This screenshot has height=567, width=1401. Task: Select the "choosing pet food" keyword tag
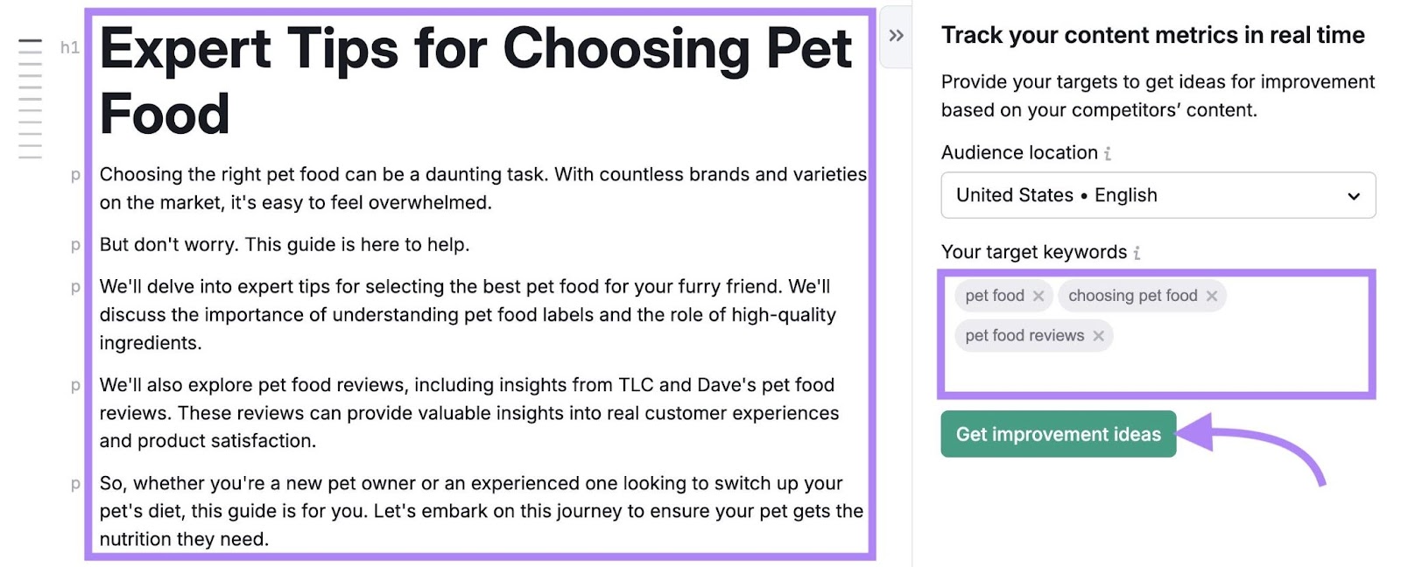click(x=1132, y=296)
